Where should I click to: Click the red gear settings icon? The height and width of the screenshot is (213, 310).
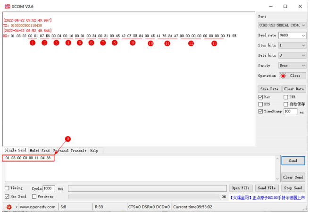[9, 207]
